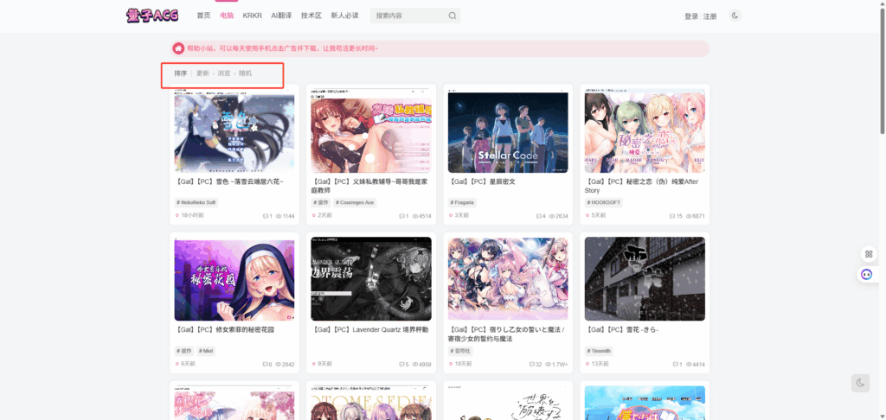
Task: Click the search magnifier icon
Action: [x=452, y=16]
